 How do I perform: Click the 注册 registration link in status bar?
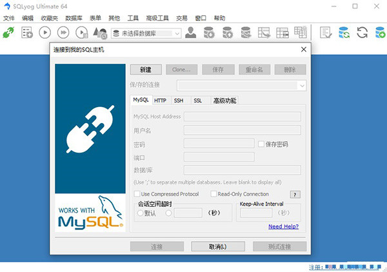[346, 267]
